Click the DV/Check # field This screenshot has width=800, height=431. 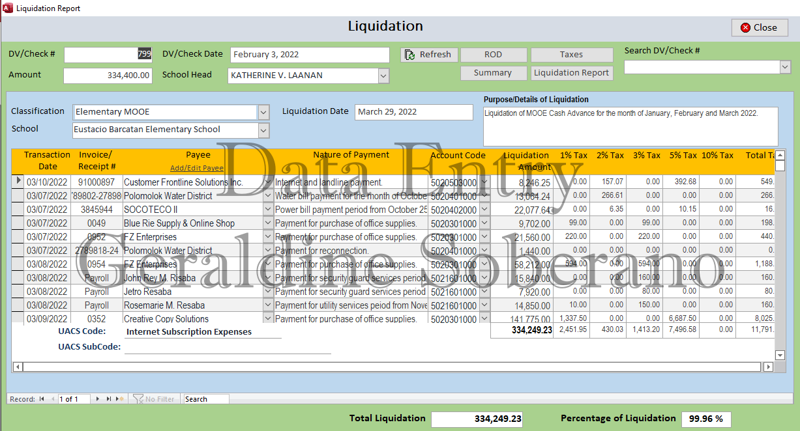coord(108,55)
